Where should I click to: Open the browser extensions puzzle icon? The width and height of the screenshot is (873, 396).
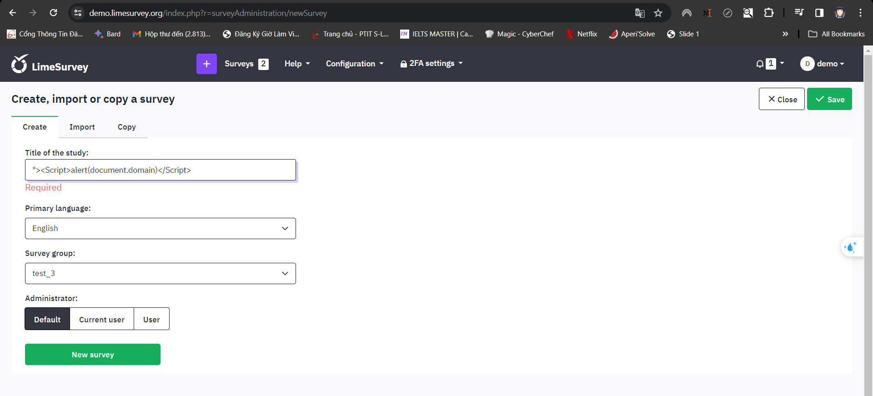[x=768, y=13]
